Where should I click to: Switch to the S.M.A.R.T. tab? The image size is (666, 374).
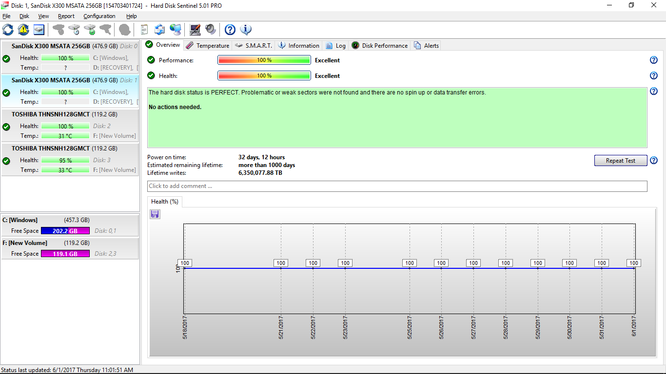click(x=254, y=45)
